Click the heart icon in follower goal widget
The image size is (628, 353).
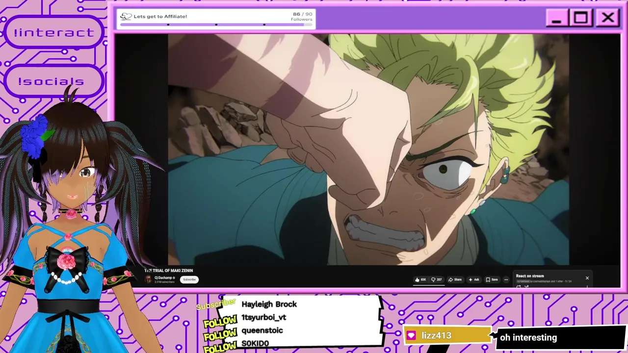tap(126, 16)
